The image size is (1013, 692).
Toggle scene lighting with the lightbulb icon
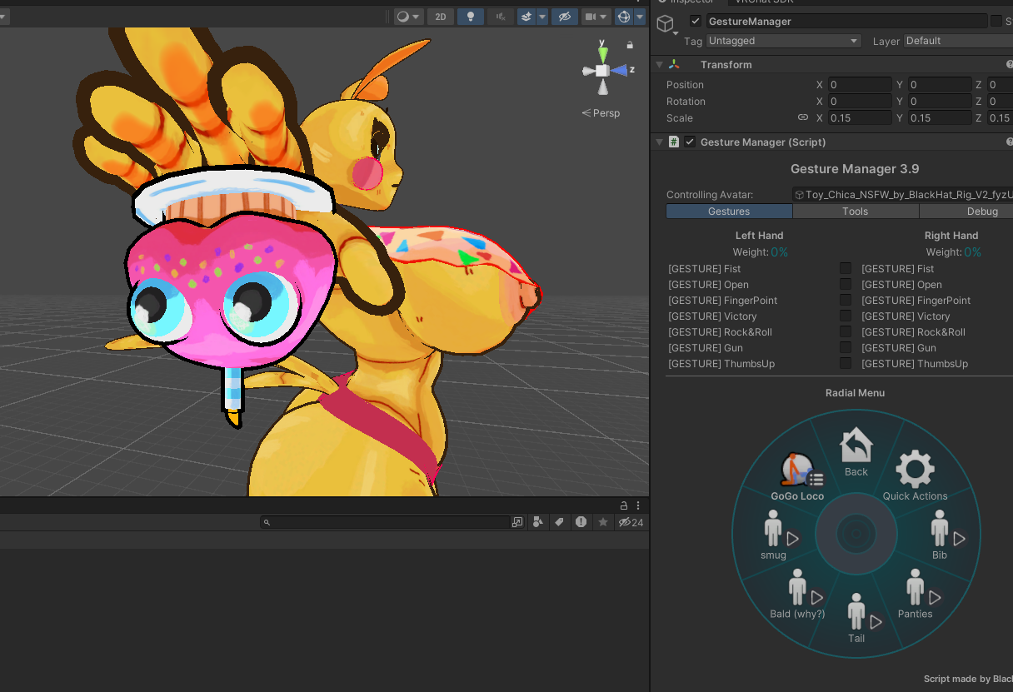(471, 17)
